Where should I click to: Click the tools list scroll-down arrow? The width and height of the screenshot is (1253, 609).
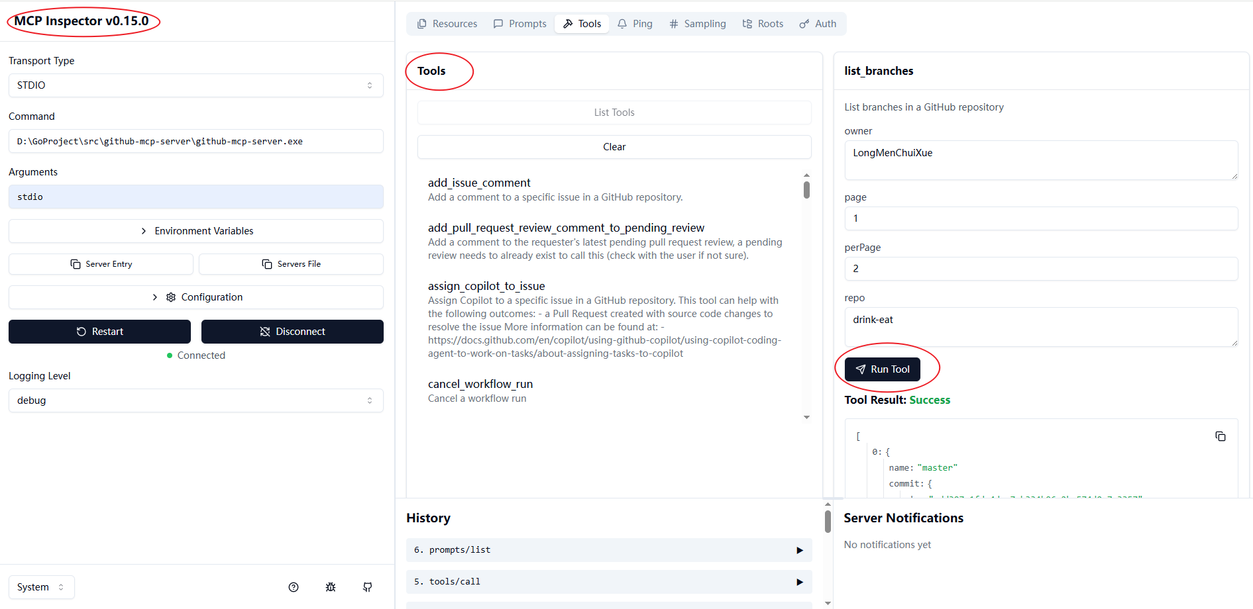[x=806, y=418]
